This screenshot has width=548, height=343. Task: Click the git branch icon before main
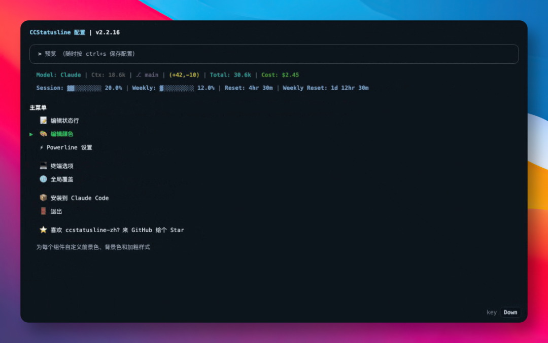(139, 74)
